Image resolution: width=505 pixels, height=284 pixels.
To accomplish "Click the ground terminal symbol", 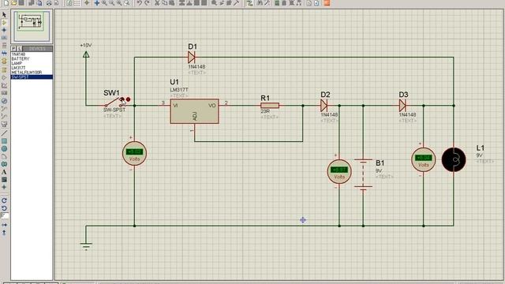I will click(86, 246).
